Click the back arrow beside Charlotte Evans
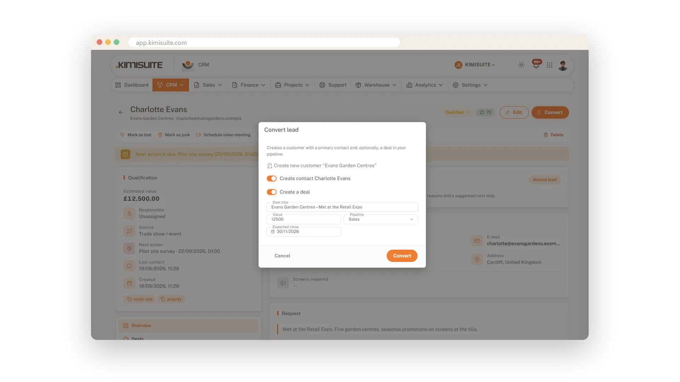Image resolution: width=680 pixels, height=382 pixels. click(x=121, y=112)
